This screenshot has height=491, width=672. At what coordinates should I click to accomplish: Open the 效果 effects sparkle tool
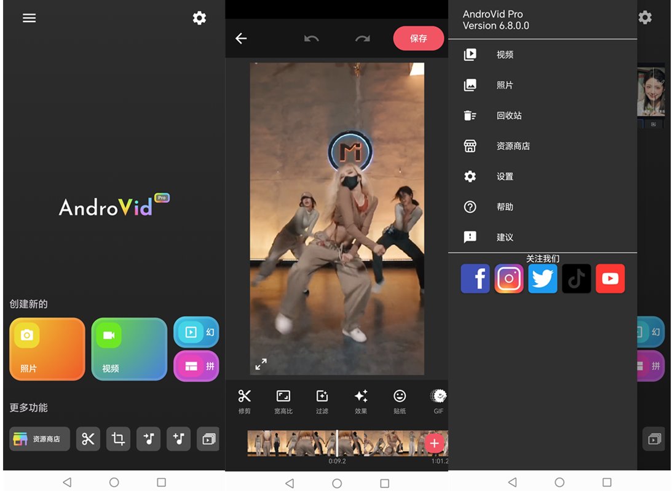tap(361, 401)
